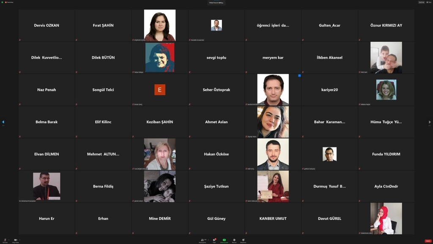Start recording with the Record icon
Viewport: 433px width, 244px height.
coord(234,240)
